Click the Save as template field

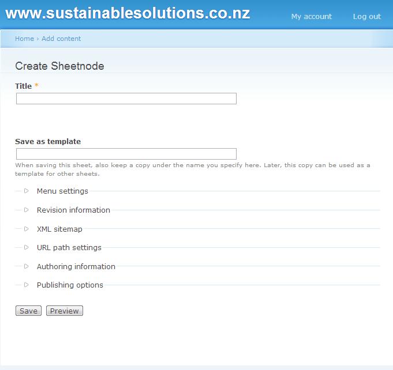[126, 154]
